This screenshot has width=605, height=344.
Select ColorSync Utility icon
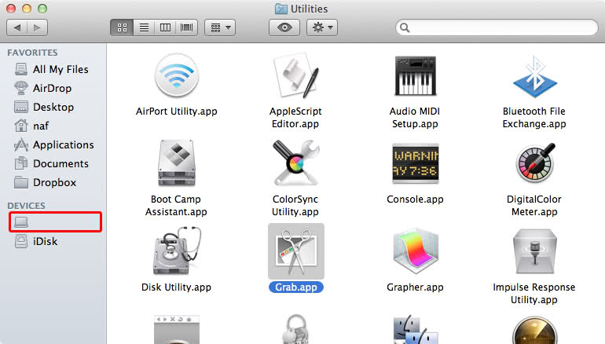click(296, 163)
